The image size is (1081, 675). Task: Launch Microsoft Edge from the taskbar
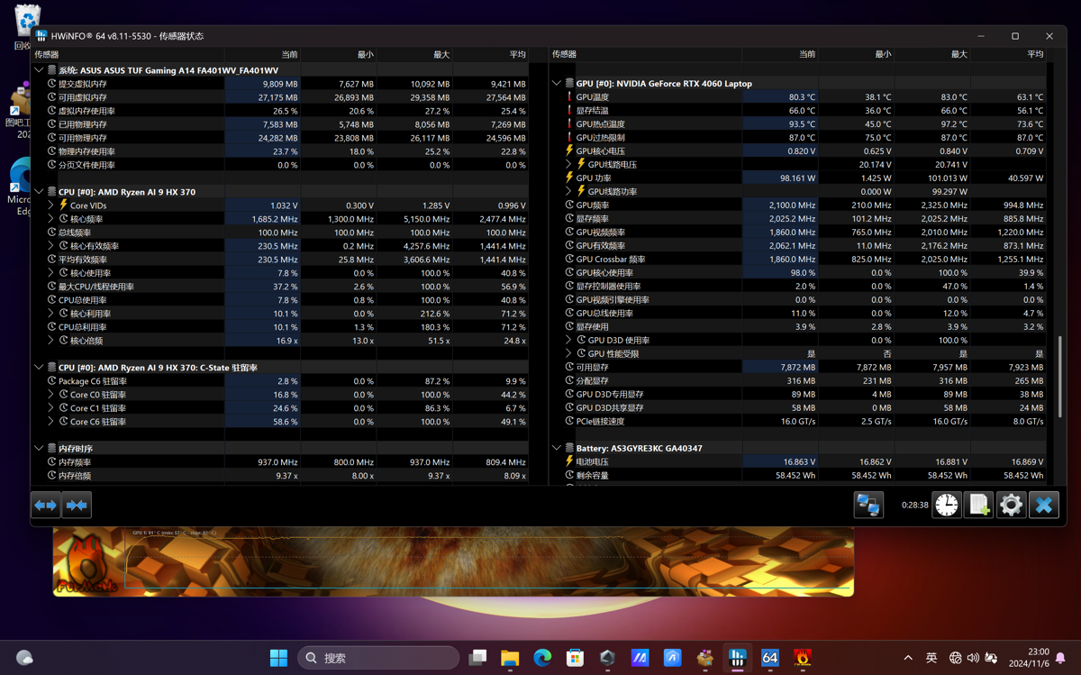pyautogui.click(x=542, y=658)
